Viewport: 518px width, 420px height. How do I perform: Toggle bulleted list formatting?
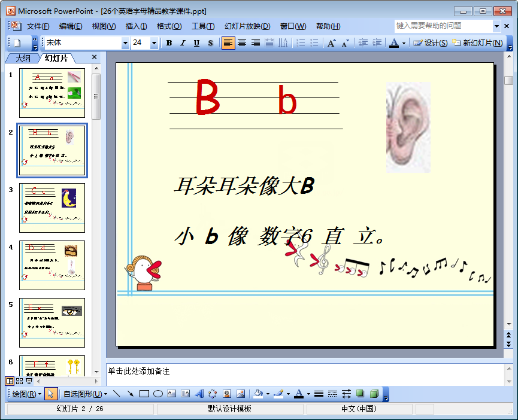point(314,43)
